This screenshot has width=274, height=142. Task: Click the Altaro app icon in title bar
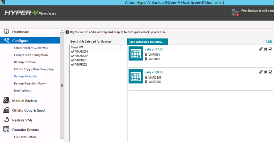(3, 3)
